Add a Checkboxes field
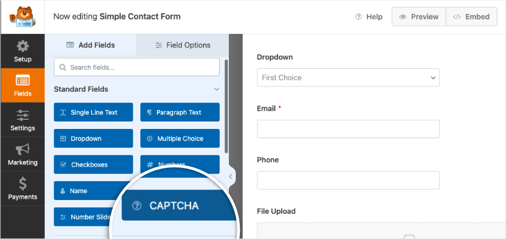Image resolution: width=506 pixels, height=239 pixels. [93, 164]
